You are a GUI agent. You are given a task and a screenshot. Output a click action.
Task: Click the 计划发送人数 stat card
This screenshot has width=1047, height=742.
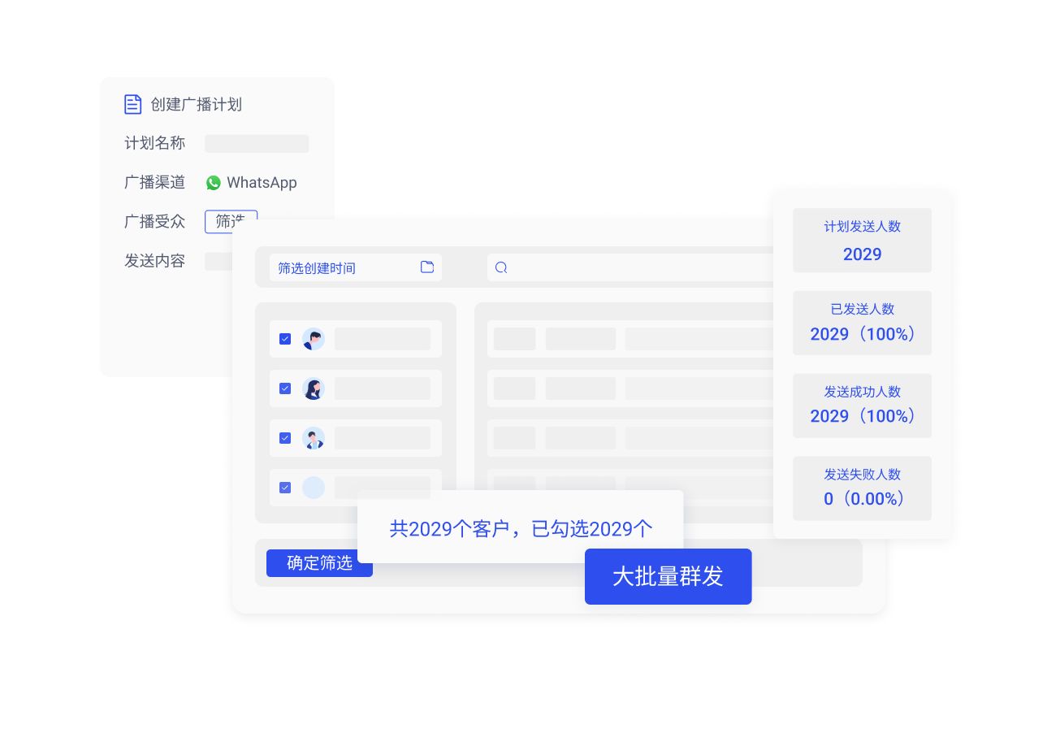click(x=862, y=241)
